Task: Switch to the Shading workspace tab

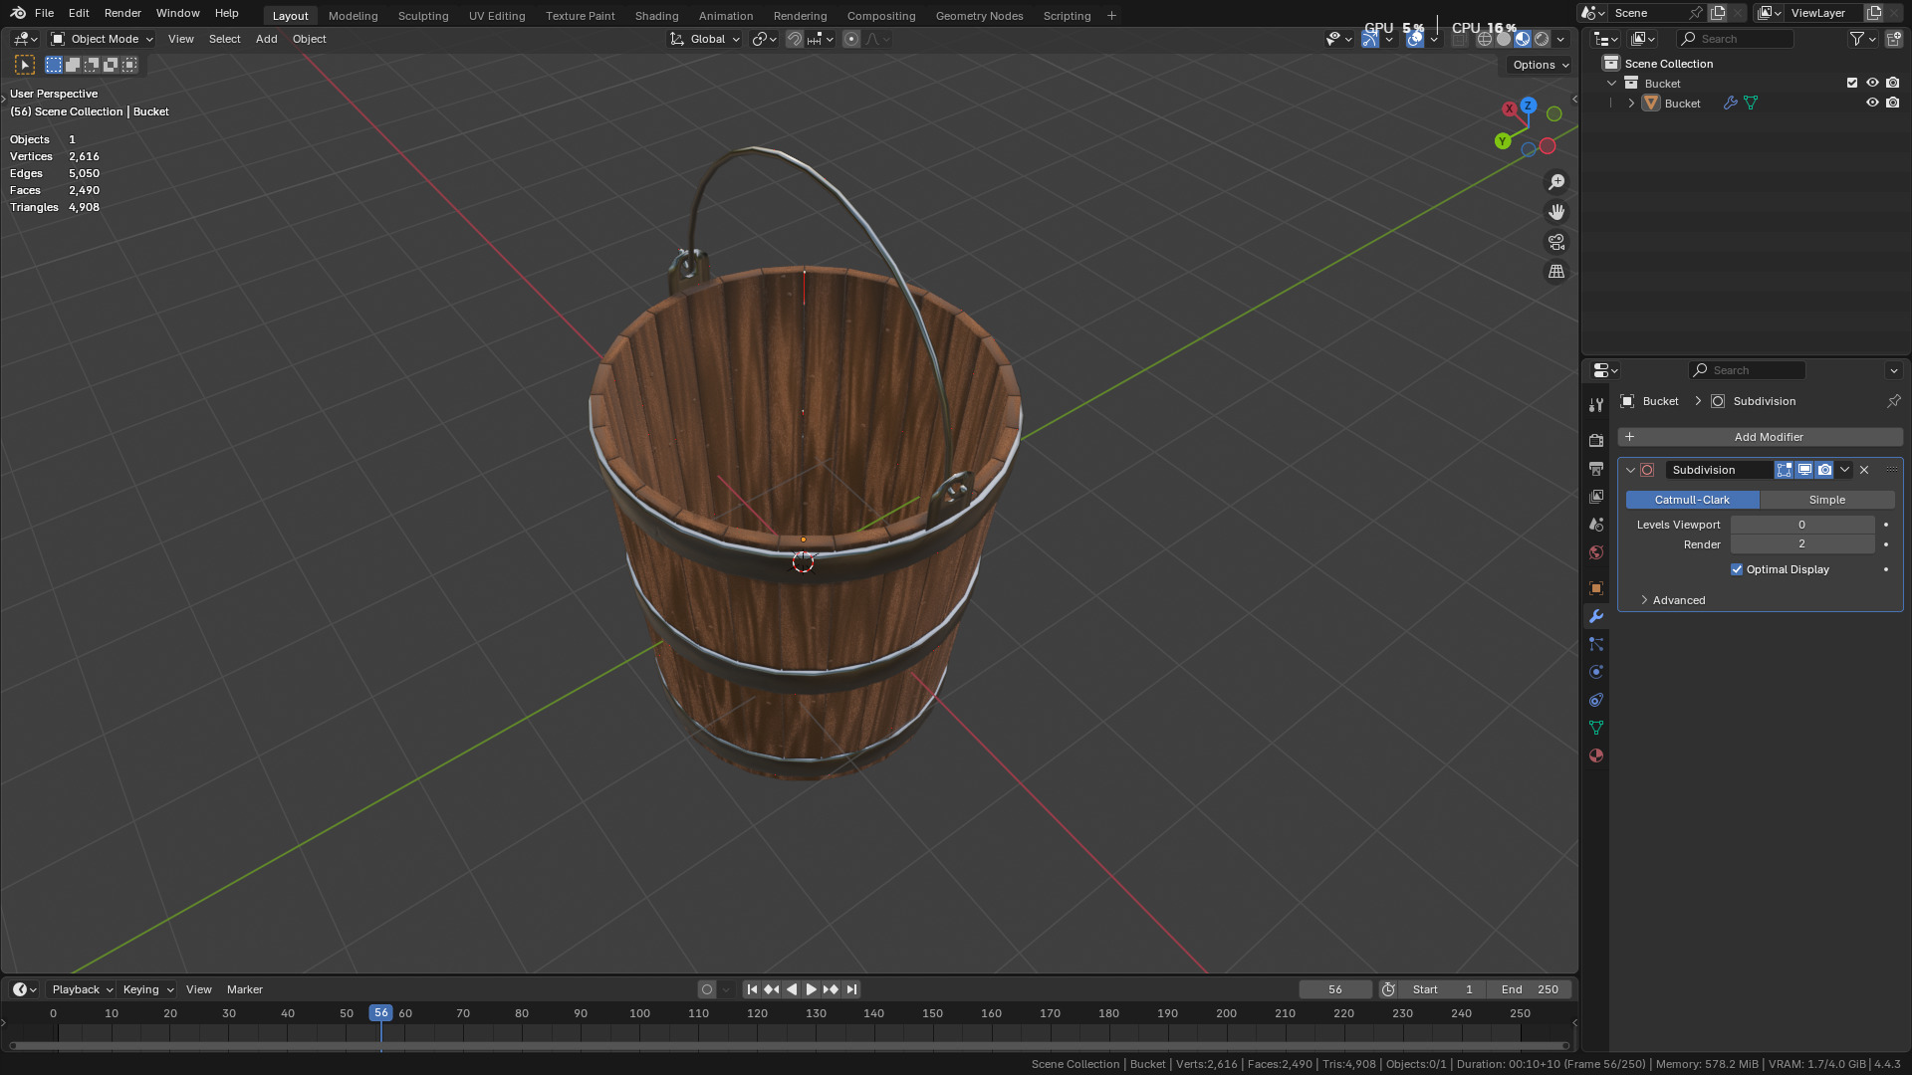Action: click(656, 16)
